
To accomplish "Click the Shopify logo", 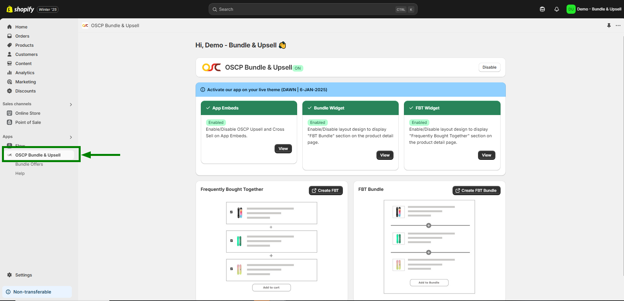I will 20,9.
